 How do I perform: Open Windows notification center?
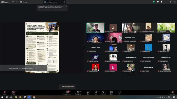pyautogui.click(x=174, y=97)
